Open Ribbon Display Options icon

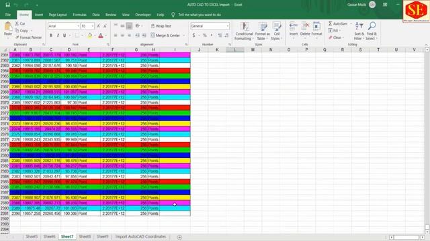[385, 5]
